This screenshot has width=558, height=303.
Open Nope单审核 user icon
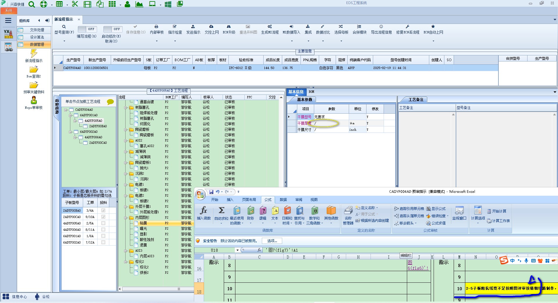(x=34, y=100)
